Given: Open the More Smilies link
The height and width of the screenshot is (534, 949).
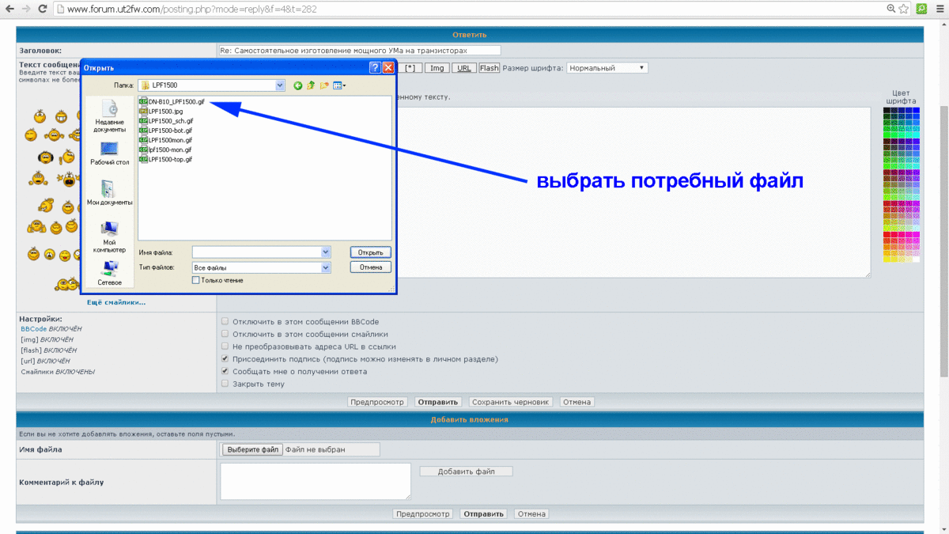Looking at the screenshot, I should click(x=116, y=302).
